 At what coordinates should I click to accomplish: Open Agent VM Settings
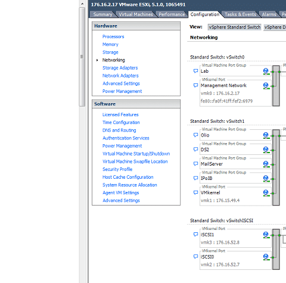click(x=121, y=192)
